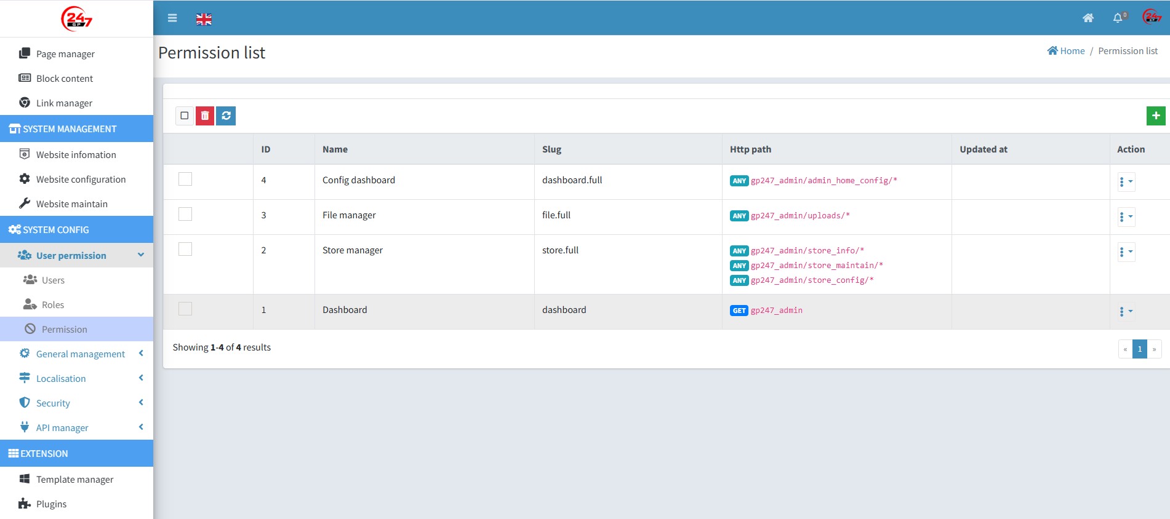Click the gp247_admin/uploads/* path text
The image size is (1170, 519).
800,216
